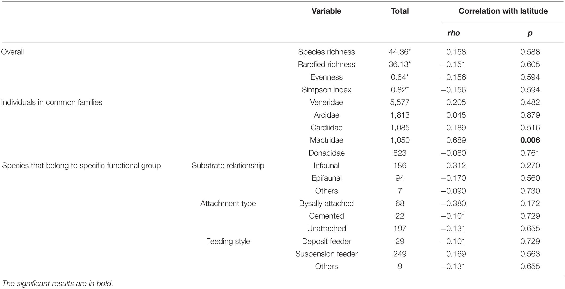Select the Mactridae family name

[326, 140]
